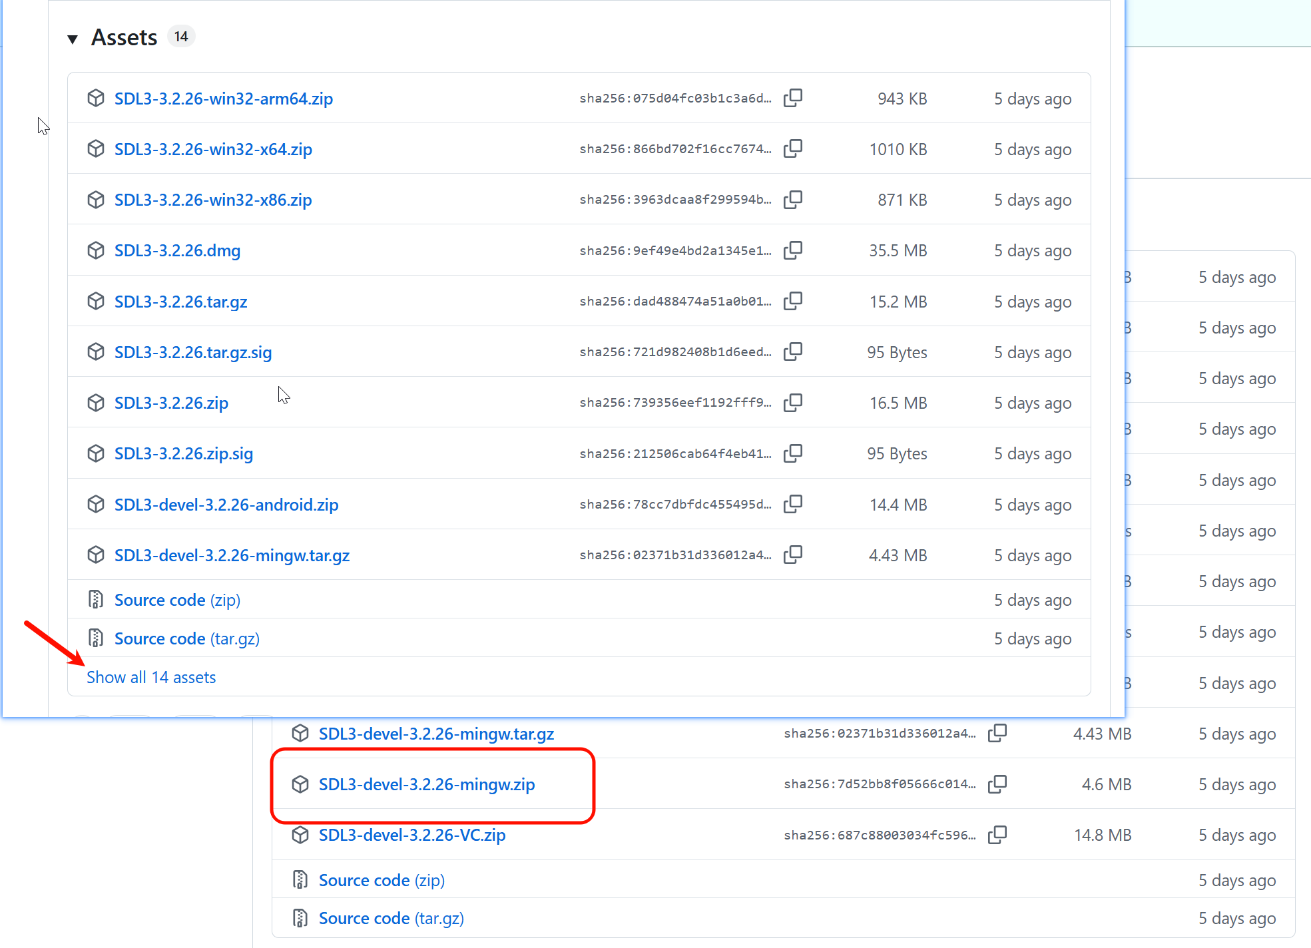
Task: Copy sha256 hash for SDL3-3.2.26.zip.sig
Action: [792, 453]
